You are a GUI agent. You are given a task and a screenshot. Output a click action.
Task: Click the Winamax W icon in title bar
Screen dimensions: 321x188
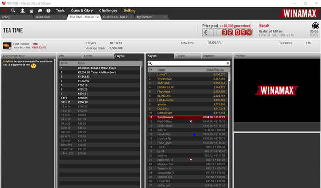[4, 3]
